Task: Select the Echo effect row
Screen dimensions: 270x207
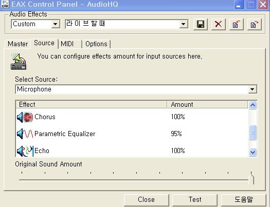Action: click(x=132, y=151)
